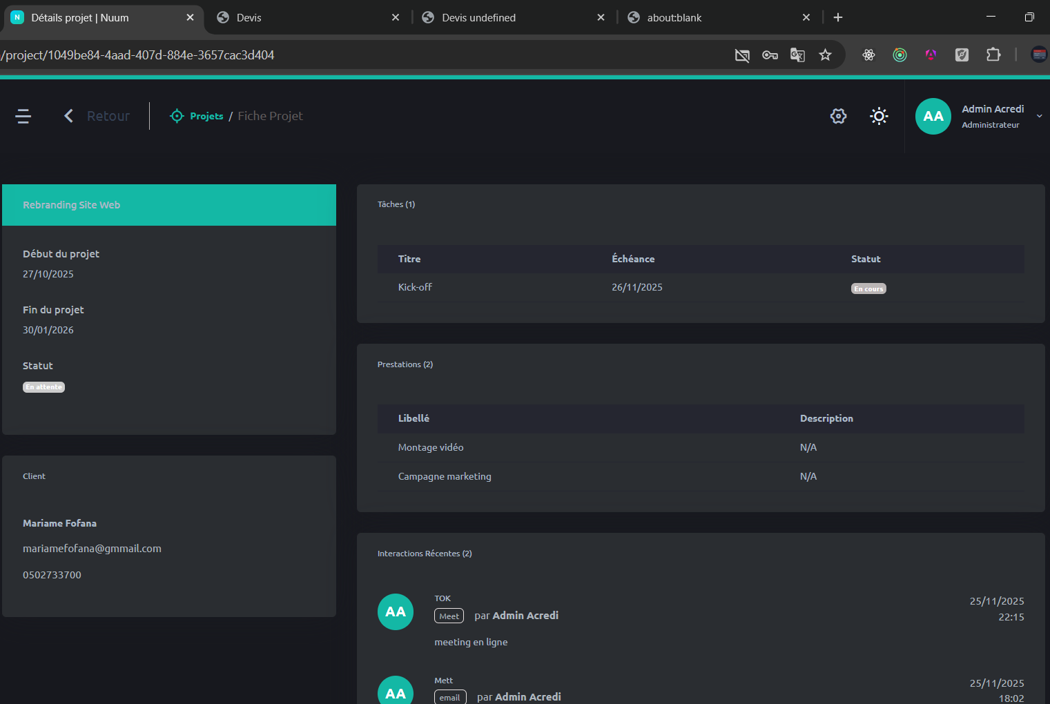Click the Projets target icon
The height and width of the screenshot is (704, 1050).
(x=177, y=116)
